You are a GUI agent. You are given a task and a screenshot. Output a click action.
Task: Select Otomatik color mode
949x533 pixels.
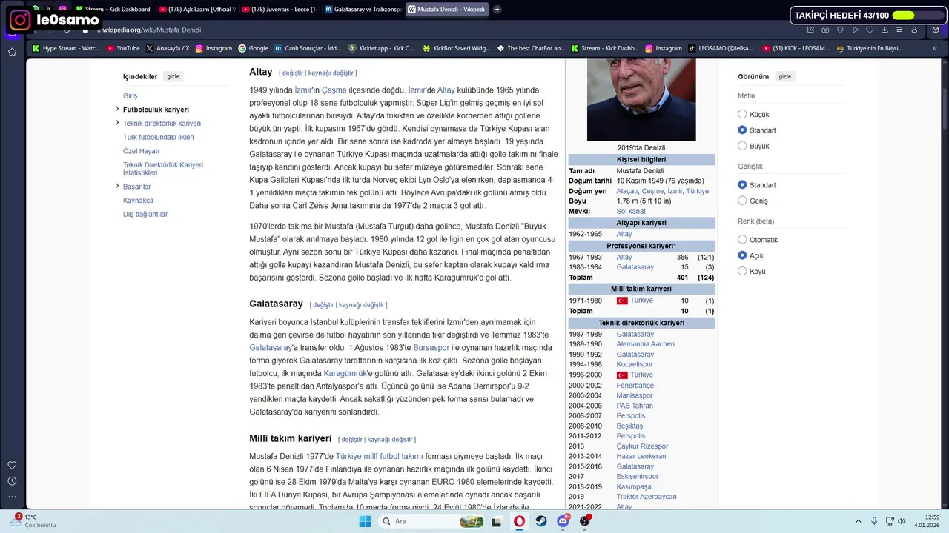click(x=742, y=240)
